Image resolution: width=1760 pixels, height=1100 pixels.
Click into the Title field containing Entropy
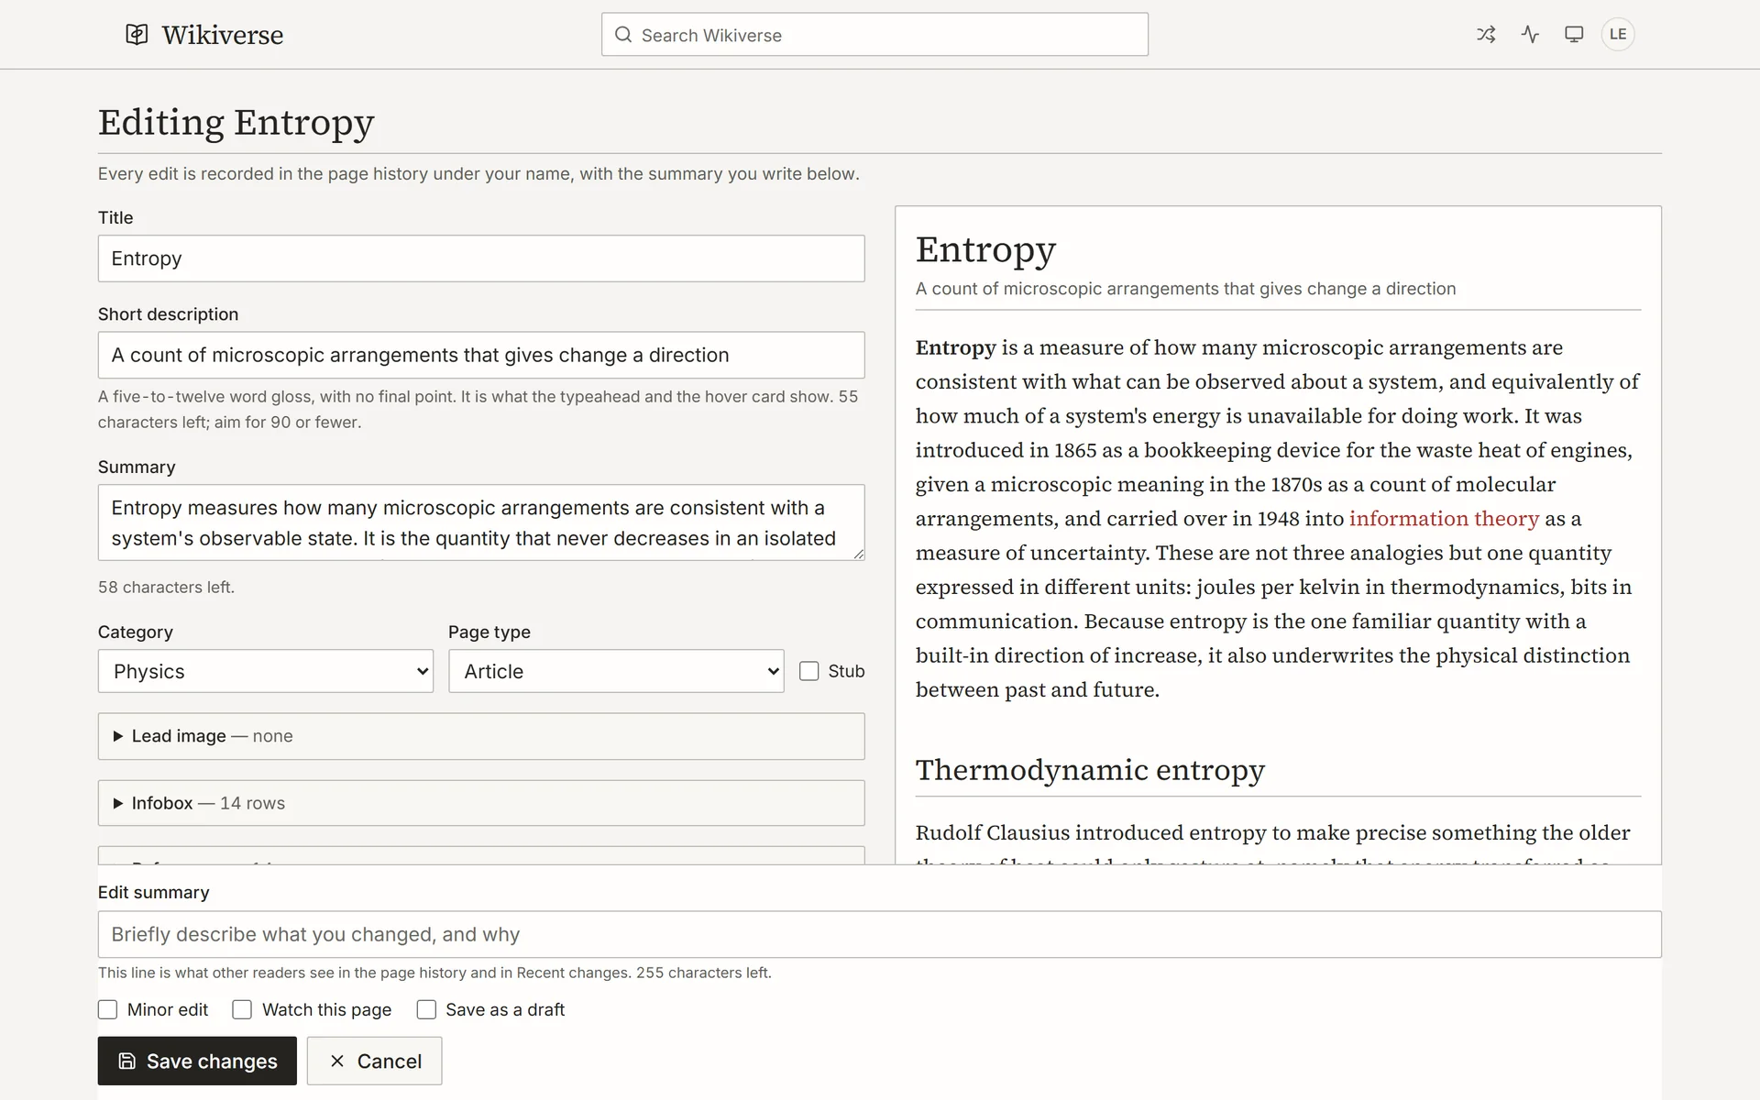(x=481, y=258)
